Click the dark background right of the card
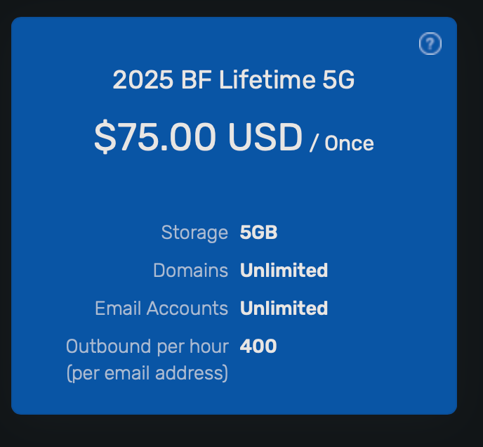The height and width of the screenshot is (447, 483). pyautogui.click(x=470, y=211)
